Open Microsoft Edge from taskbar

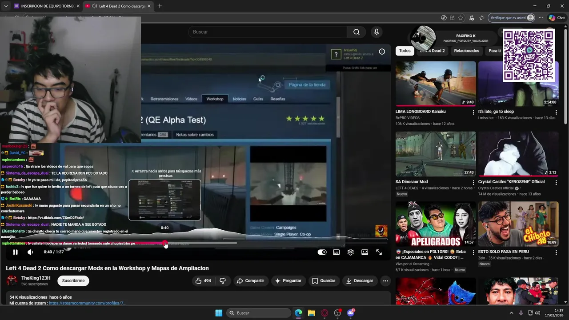point(298,313)
